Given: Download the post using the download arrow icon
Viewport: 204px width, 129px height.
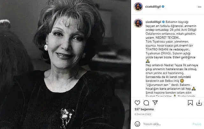Looking at the screenshot, I should point(199,103).
